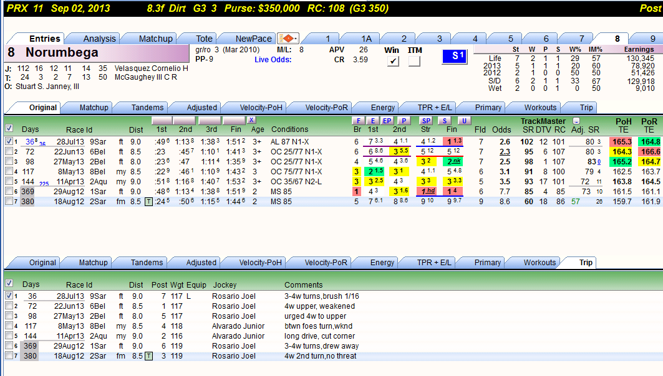Click the T marker on 18Aug12 row, Trip grid

pos(148,356)
